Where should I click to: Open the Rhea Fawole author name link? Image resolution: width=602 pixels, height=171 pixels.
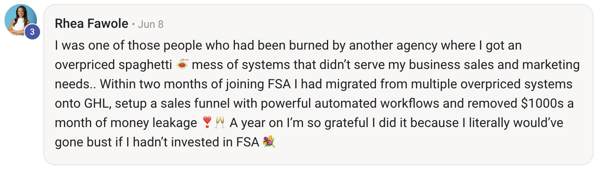tap(92, 24)
